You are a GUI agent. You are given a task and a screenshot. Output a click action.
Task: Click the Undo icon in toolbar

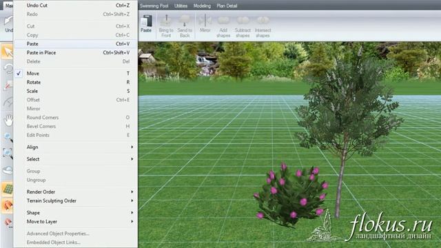point(8,23)
